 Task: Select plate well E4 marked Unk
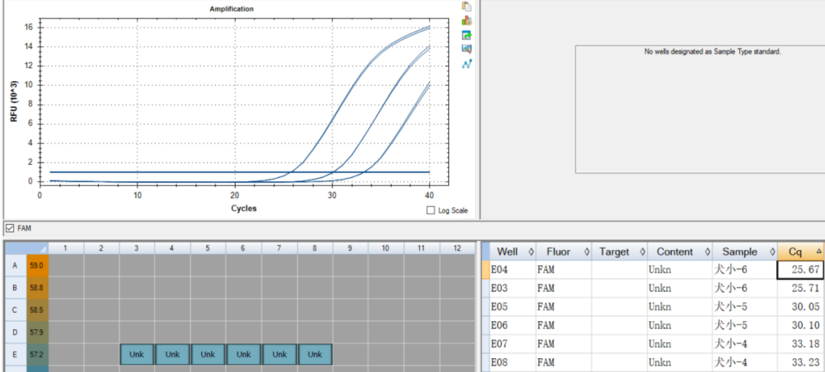[173, 354]
